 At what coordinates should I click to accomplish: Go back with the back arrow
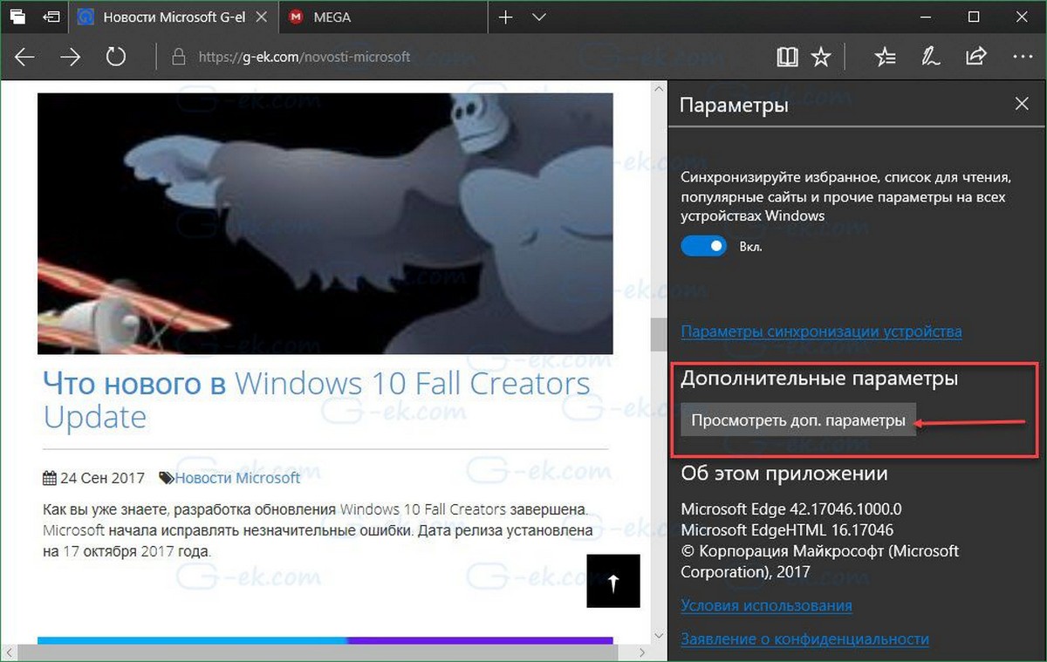coord(24,57)
